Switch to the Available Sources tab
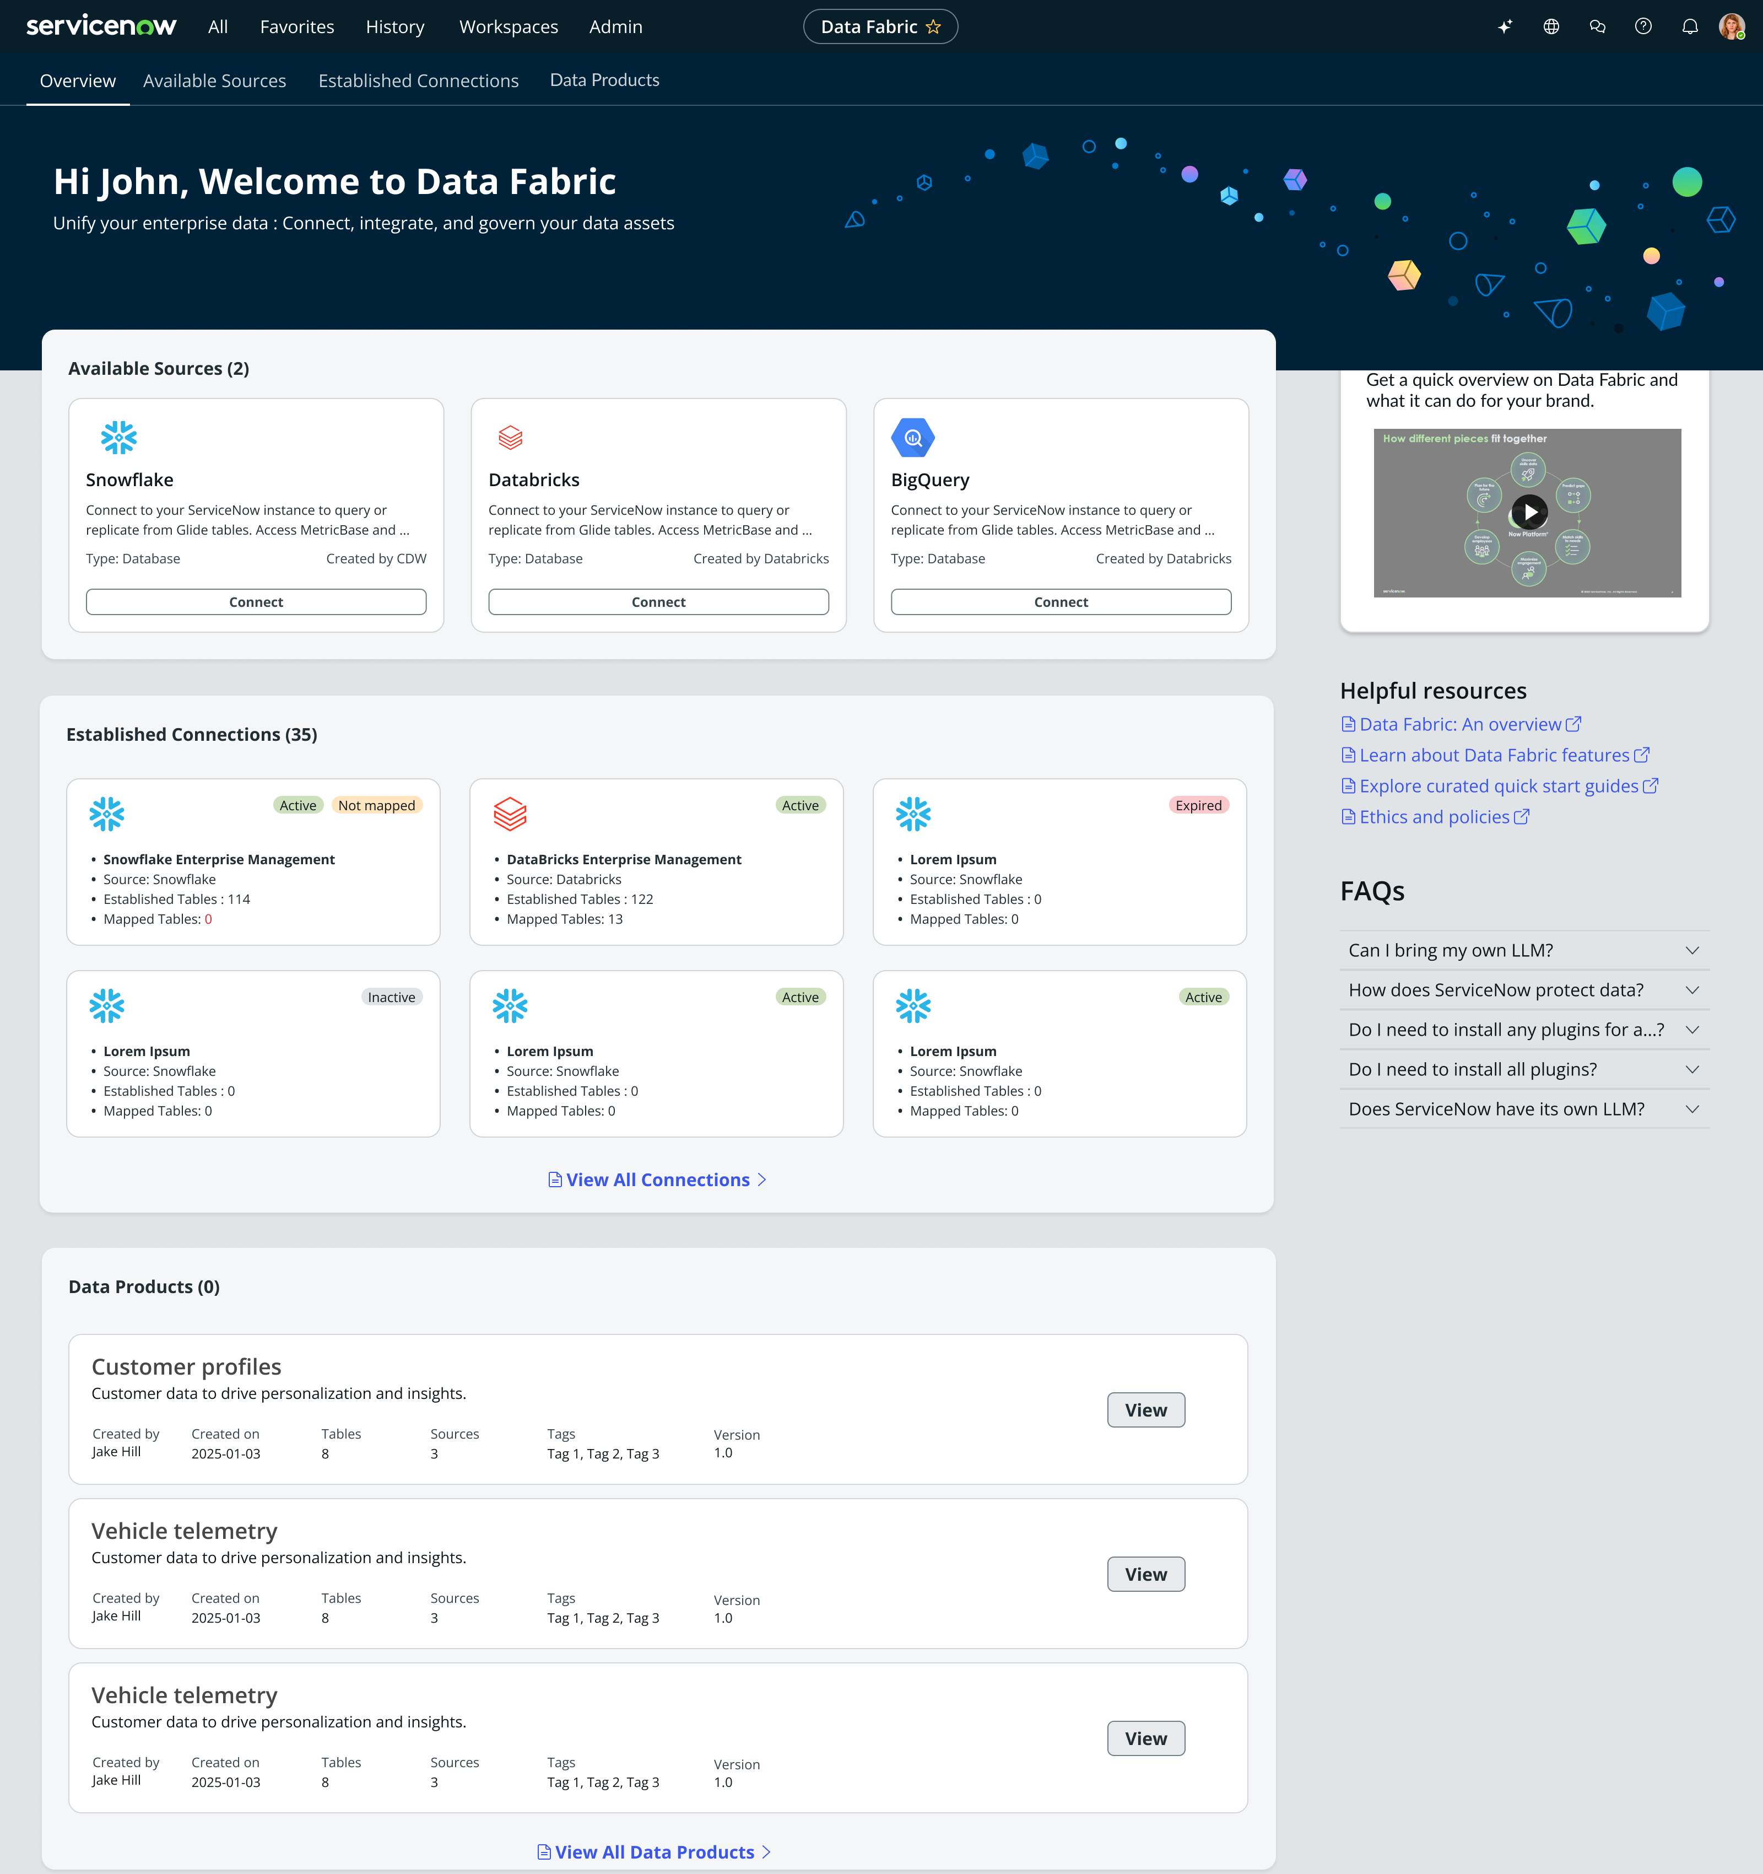This screenshot has height=1874, width=1763. [215, 80]
